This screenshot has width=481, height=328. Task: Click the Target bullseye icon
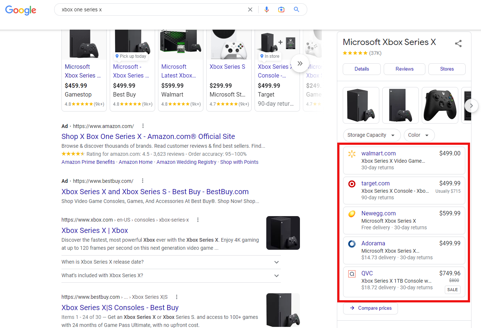(x=352, y=184)
